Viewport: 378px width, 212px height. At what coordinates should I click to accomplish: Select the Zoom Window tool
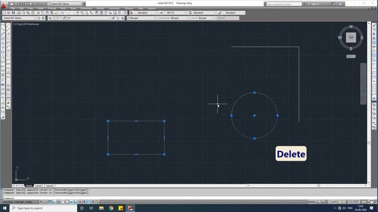pyautogui.click(x=87, y=13)
